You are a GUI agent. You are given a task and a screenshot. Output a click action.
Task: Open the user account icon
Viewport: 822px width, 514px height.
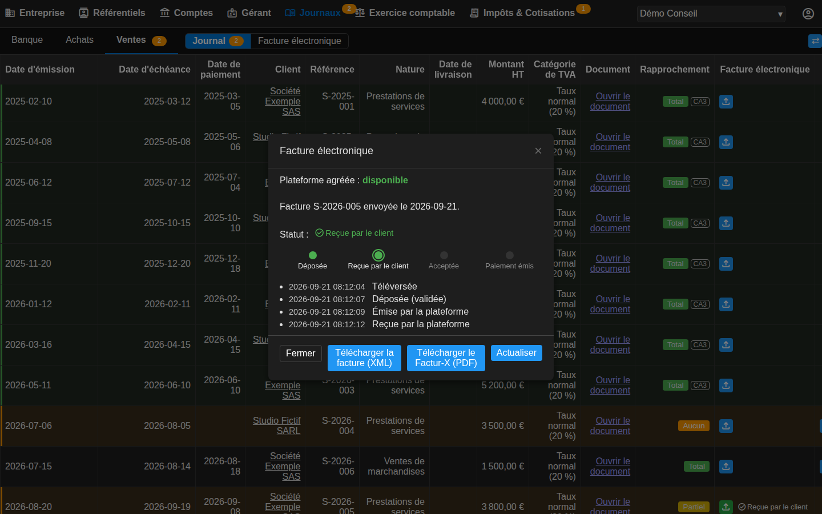pyautogui.click(x=808, y=13)
